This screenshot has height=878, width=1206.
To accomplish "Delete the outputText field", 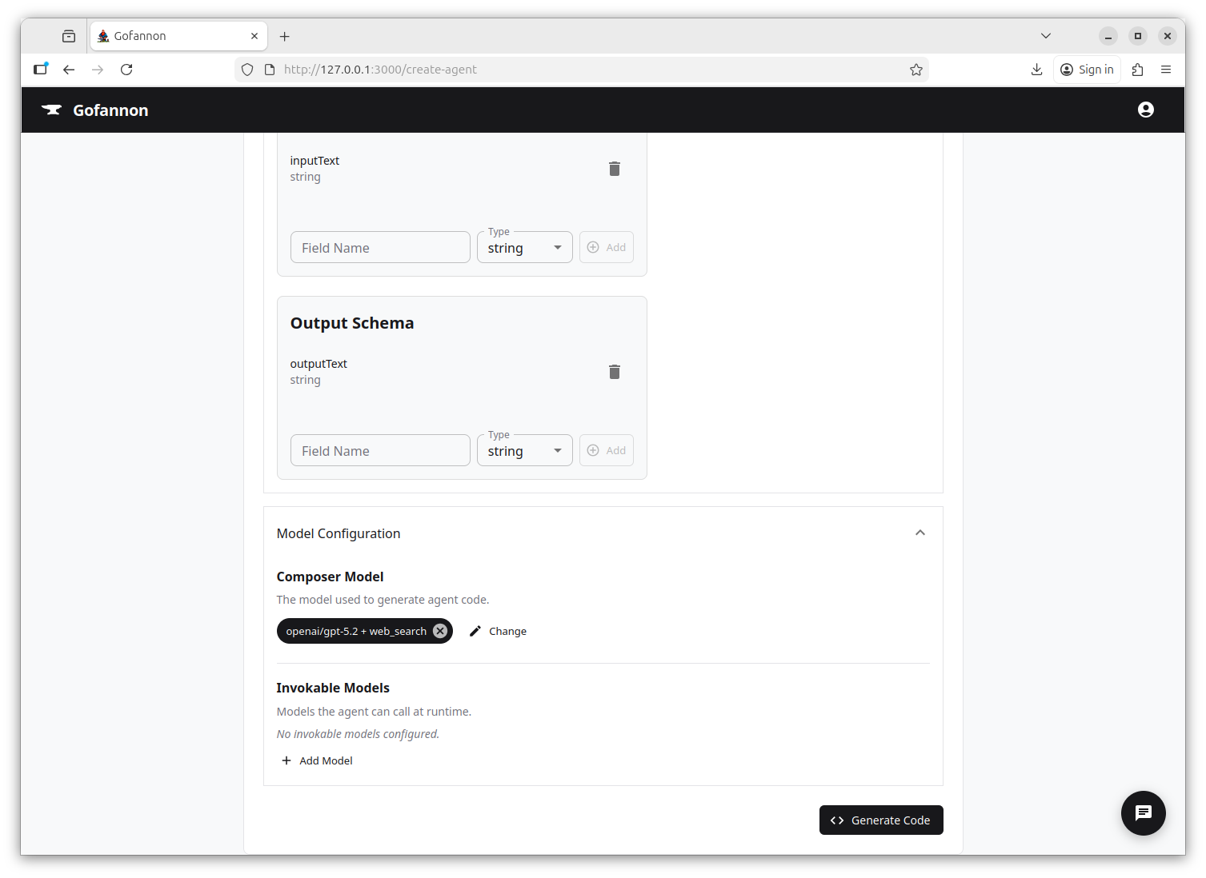I will pos(614,372).
